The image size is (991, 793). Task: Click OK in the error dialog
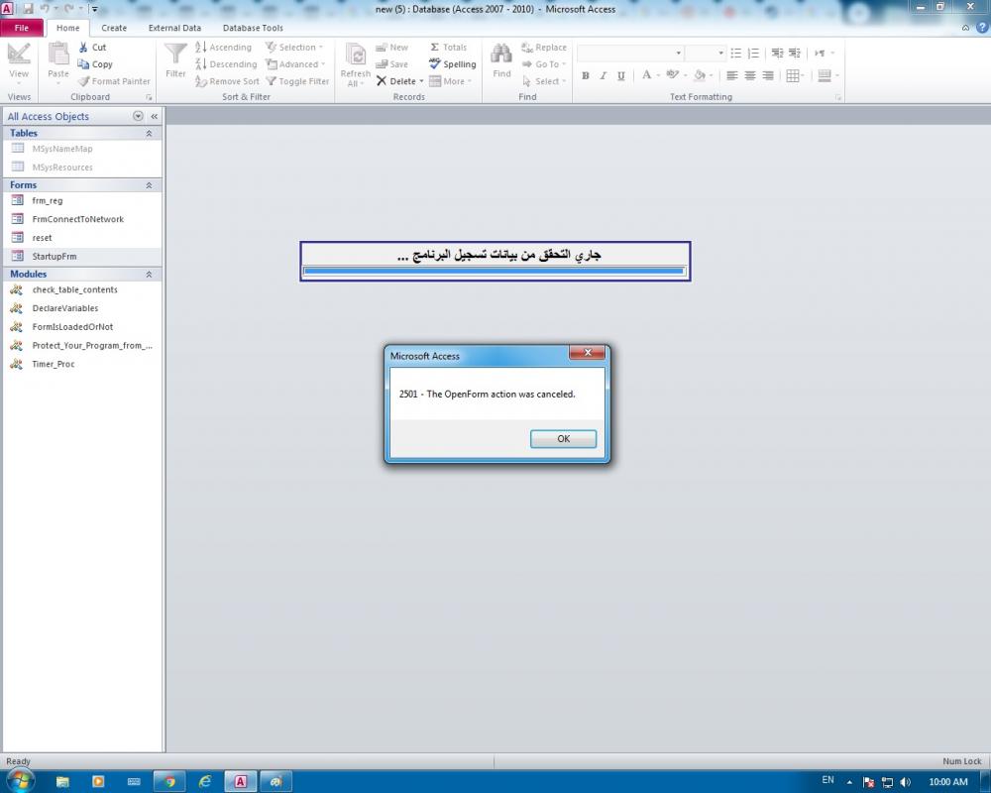coord(563,439)
